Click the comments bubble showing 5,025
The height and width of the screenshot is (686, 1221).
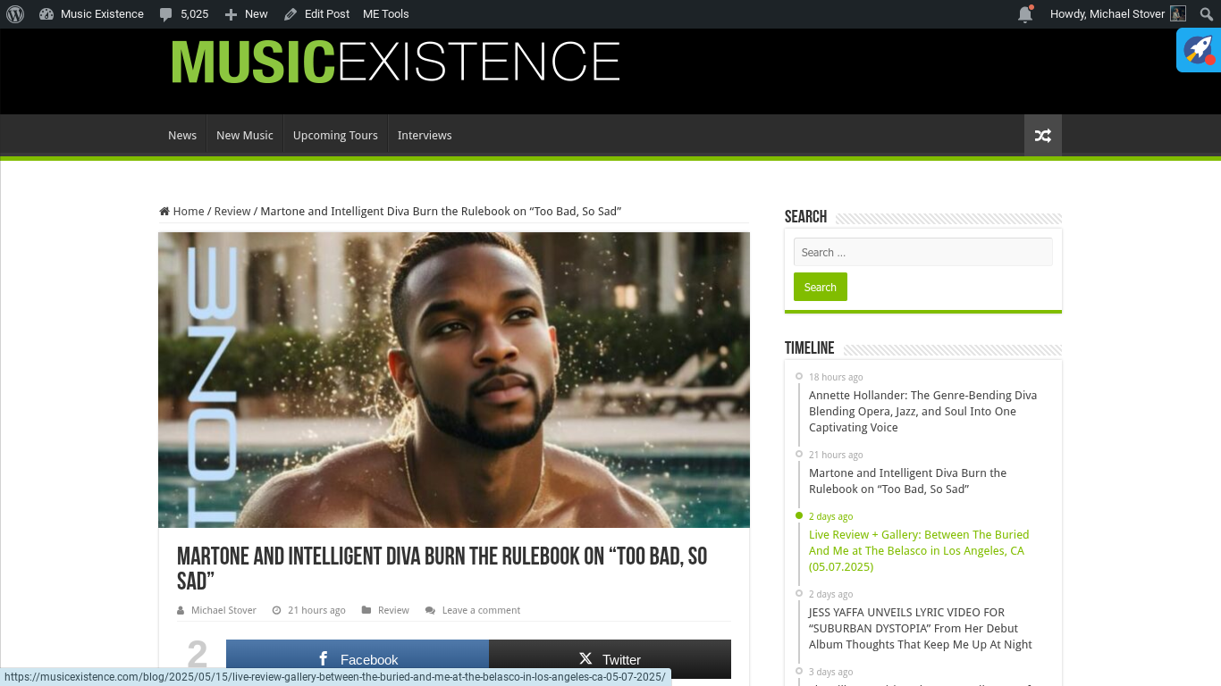point(184,13)
